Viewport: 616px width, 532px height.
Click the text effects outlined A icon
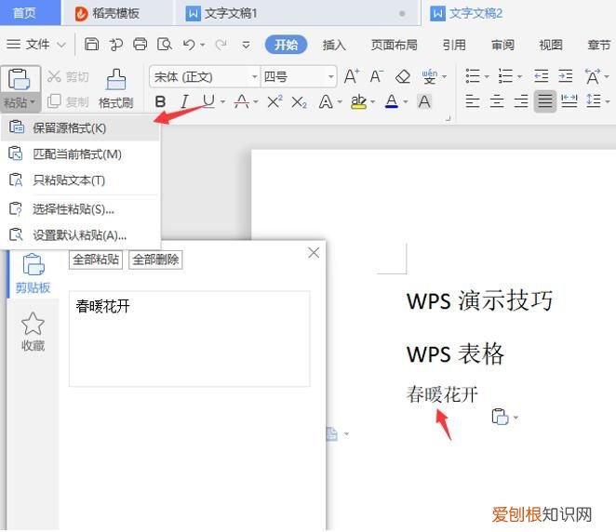[326, 101]
